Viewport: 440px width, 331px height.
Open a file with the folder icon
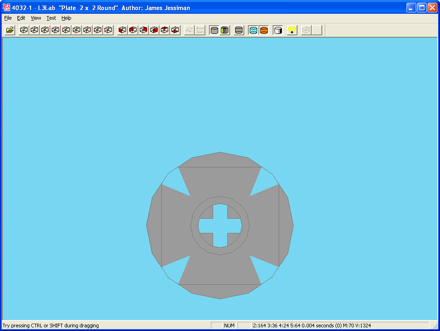10,30
